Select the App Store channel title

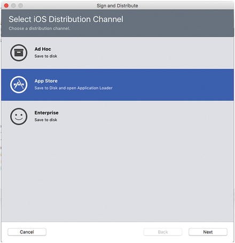click(x=46, y=81)
